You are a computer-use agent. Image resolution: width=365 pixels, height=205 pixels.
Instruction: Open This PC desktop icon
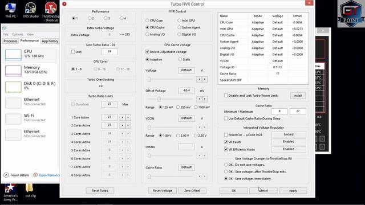[x=10, y=10]
